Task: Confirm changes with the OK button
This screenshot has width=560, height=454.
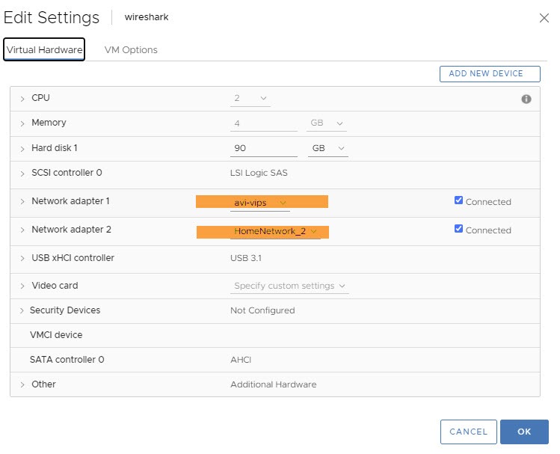Action: 524,432
